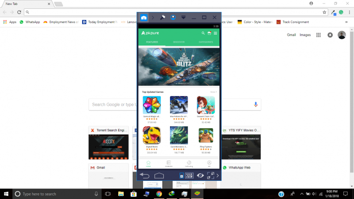Open the Grammarly extension icon
This screenshot has height=199, width=354.
pyautogui.click(x=341, y=12)
